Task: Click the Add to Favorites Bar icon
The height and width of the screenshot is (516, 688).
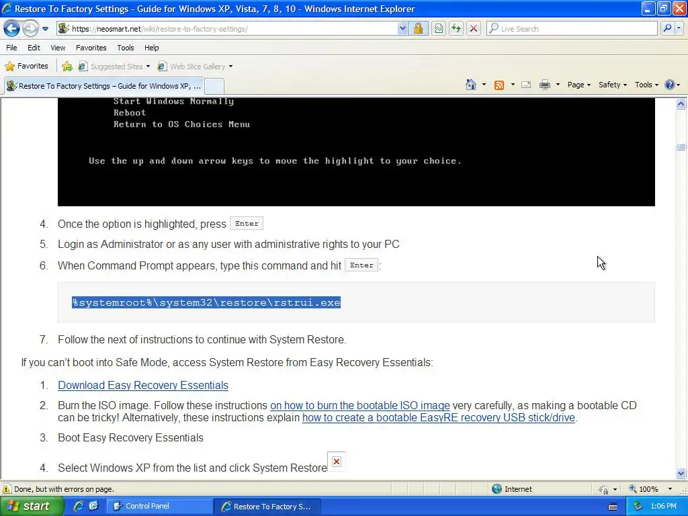Action: [x=67, y=67]
